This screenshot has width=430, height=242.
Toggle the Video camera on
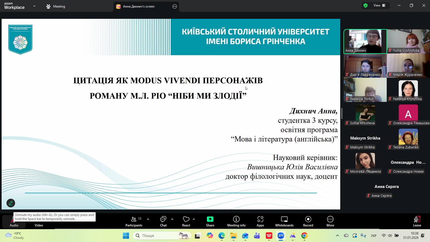[39, 222]
